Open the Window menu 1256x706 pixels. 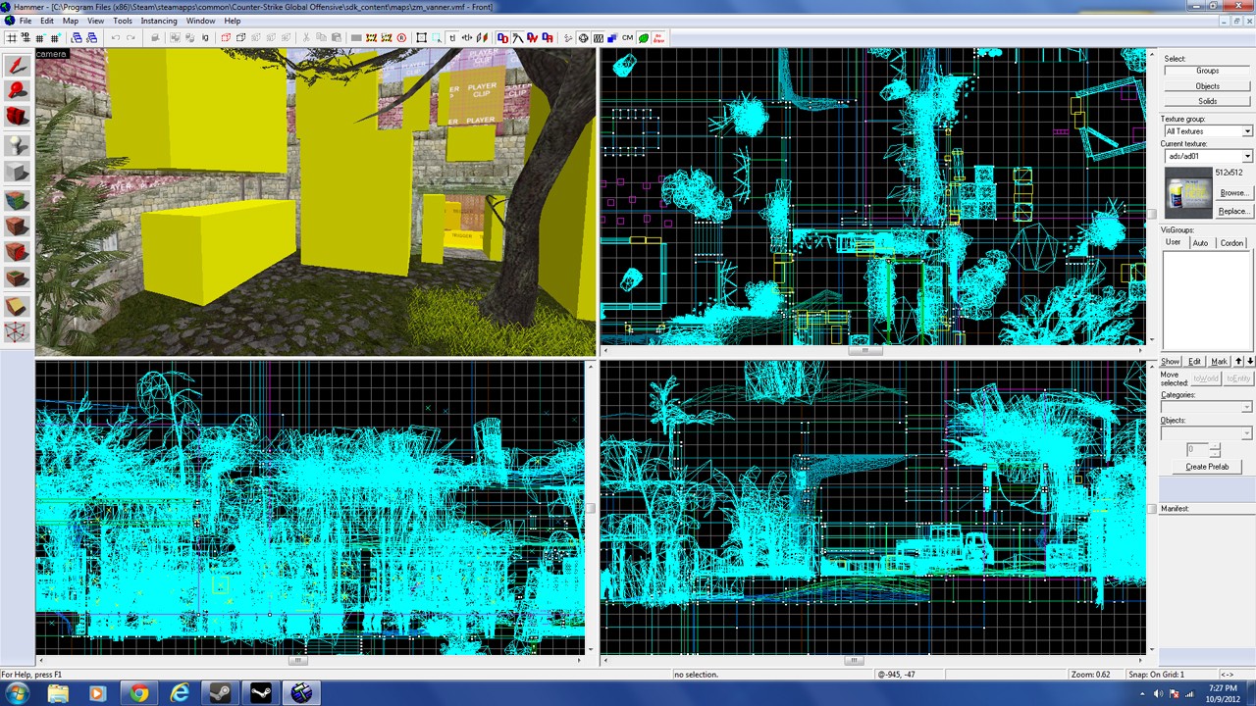pos(200,21)
